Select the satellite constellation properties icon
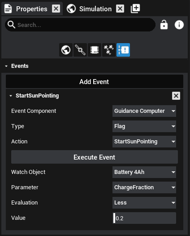The width and height of the screenshot is (190, 236). point(109,50)
